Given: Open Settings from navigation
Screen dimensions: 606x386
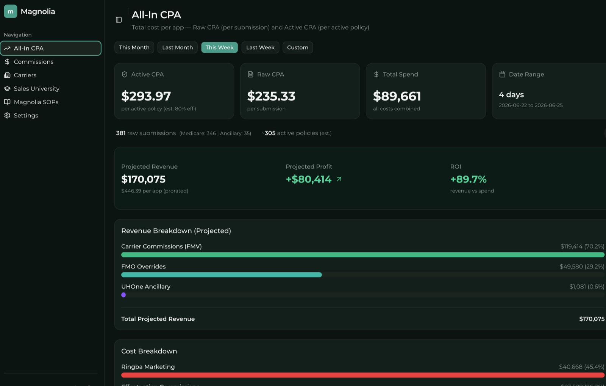Looking at the screenshot, I should click(x=51, y=115).
